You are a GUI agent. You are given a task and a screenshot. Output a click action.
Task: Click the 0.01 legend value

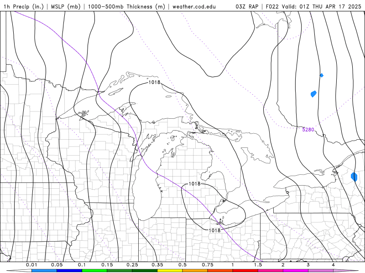click(x=31, y=265)
